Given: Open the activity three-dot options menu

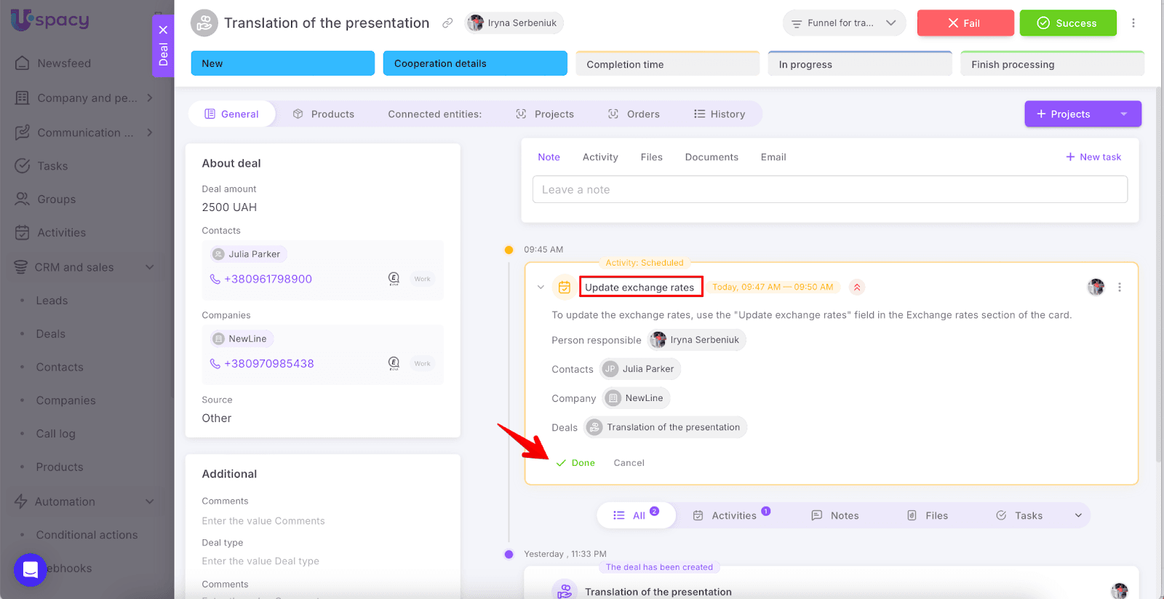Looking at the screenshot, I should pyautogui.click(x=1120, y=287).
